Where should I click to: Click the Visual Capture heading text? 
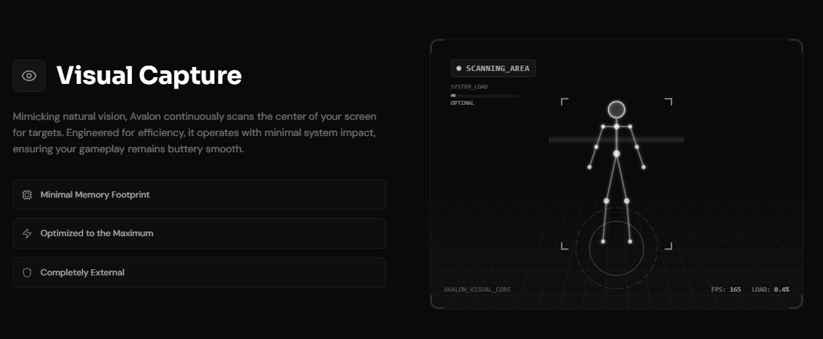tap(149, 76)
